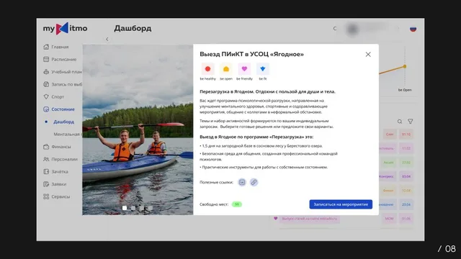461x259 pixels.
Task: Click the Учебный план icon
Action: [46, 72]
